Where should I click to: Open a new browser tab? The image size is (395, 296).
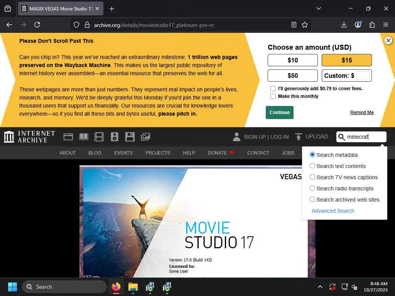point(111,9)
